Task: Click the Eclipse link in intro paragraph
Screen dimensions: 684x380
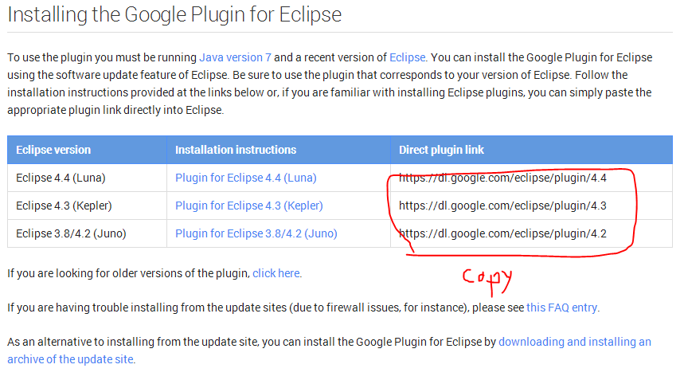Action: coord(408,57)
